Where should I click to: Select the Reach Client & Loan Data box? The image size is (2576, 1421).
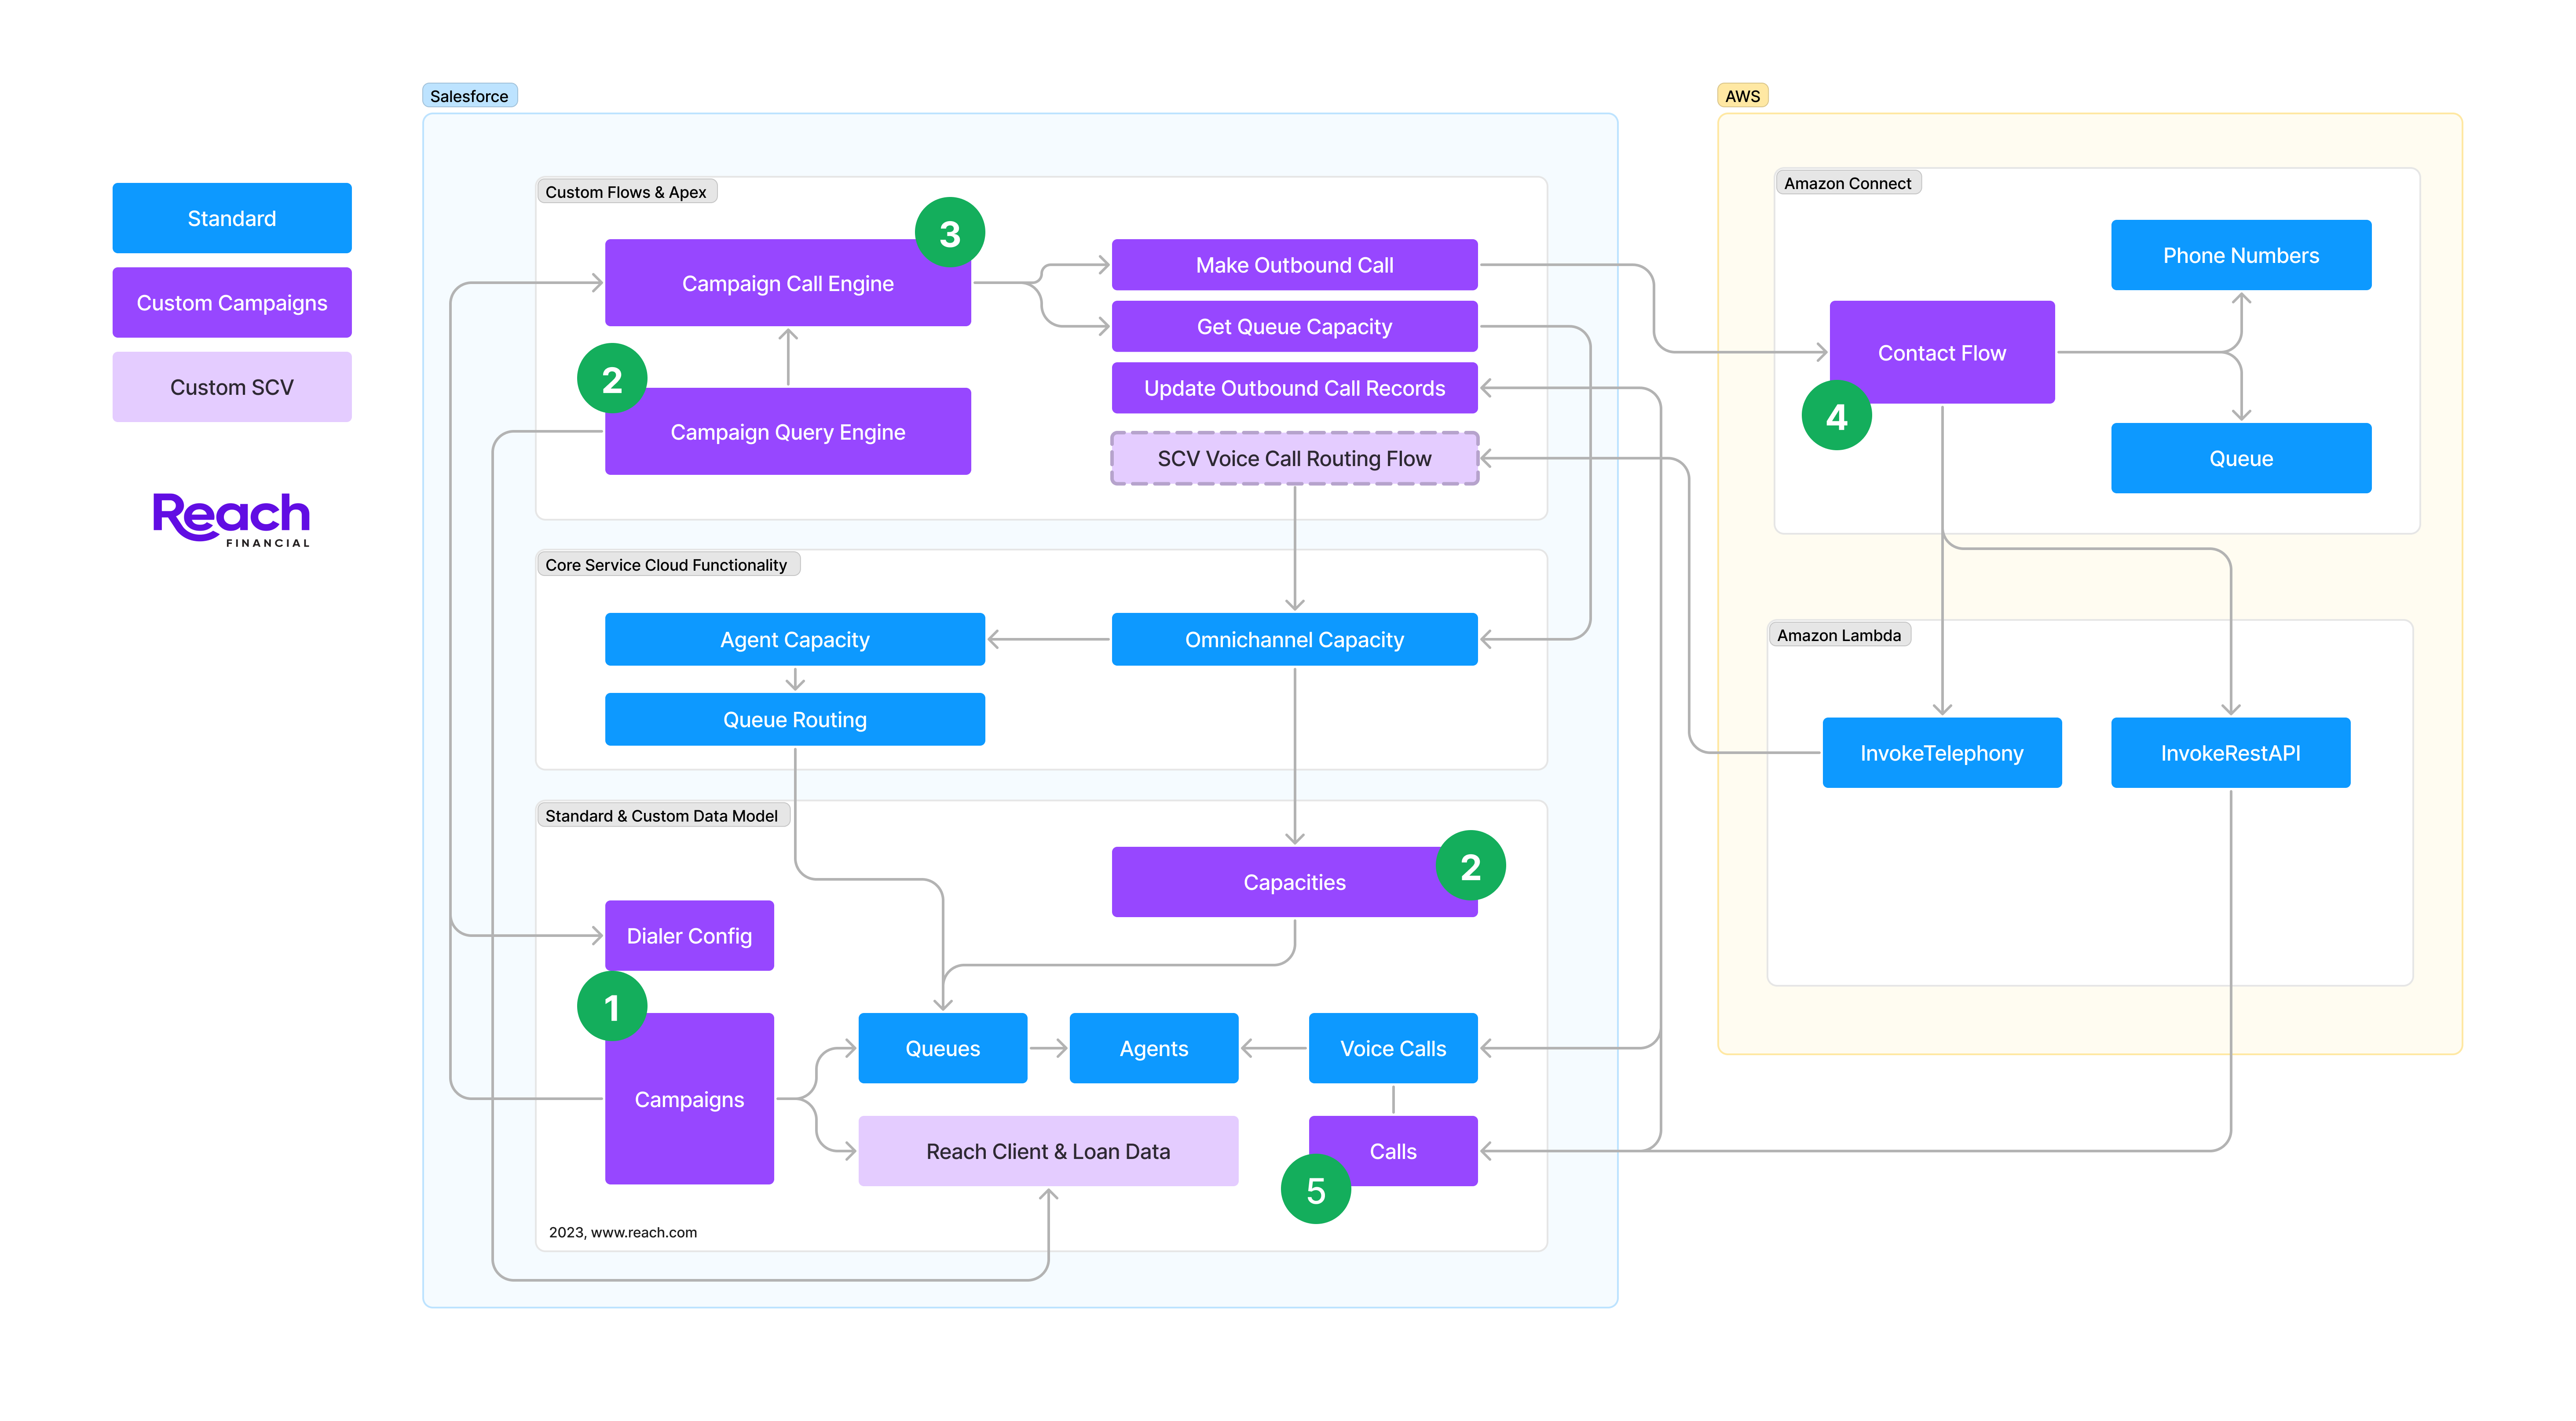coord(1047,1151)
